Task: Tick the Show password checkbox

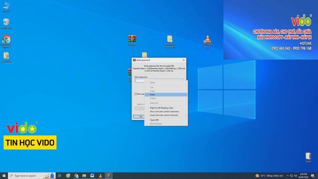Action: pos(136,94)
